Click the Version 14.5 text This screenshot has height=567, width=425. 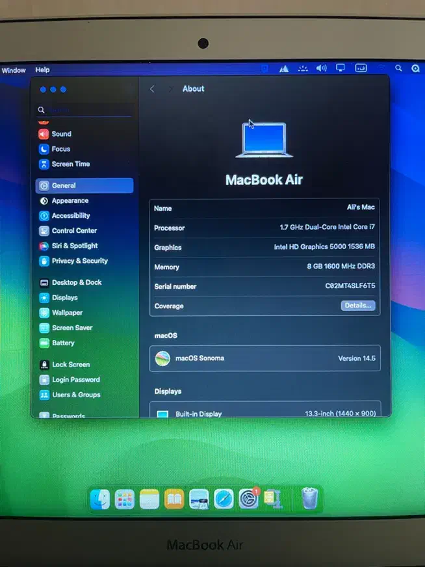point(357,358)
